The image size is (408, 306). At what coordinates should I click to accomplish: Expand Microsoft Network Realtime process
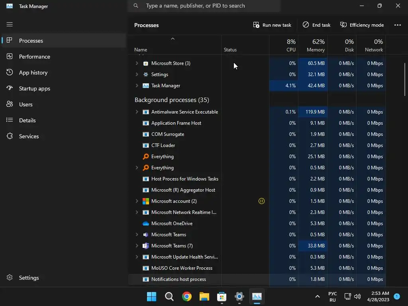point(137,212)
